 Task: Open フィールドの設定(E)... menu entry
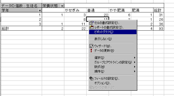tap(113, 79)
